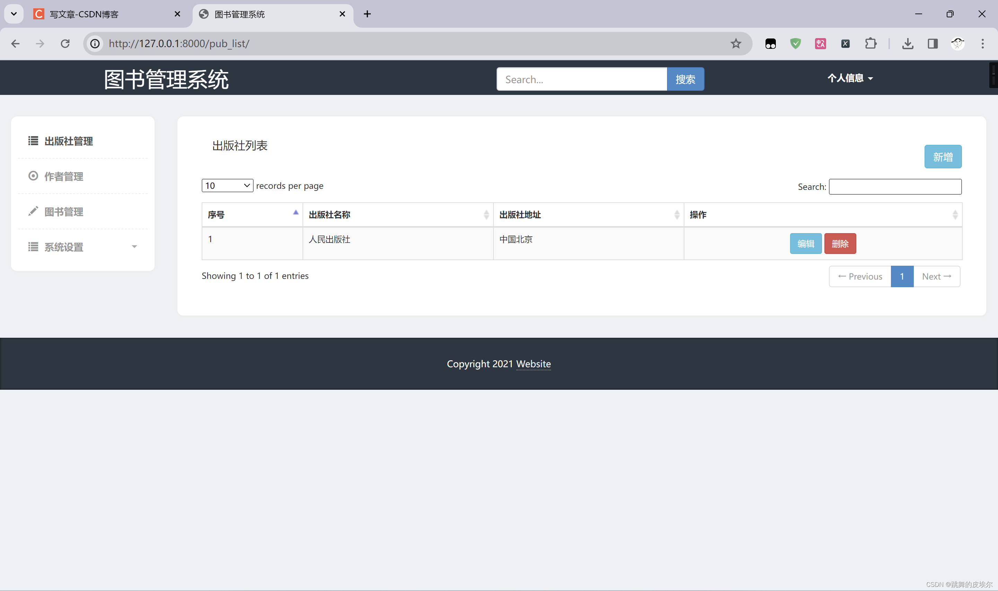Expand the 系统设置 sidebar submenu
This screenshot has width=998, height=591.
[x=82, y=247]
